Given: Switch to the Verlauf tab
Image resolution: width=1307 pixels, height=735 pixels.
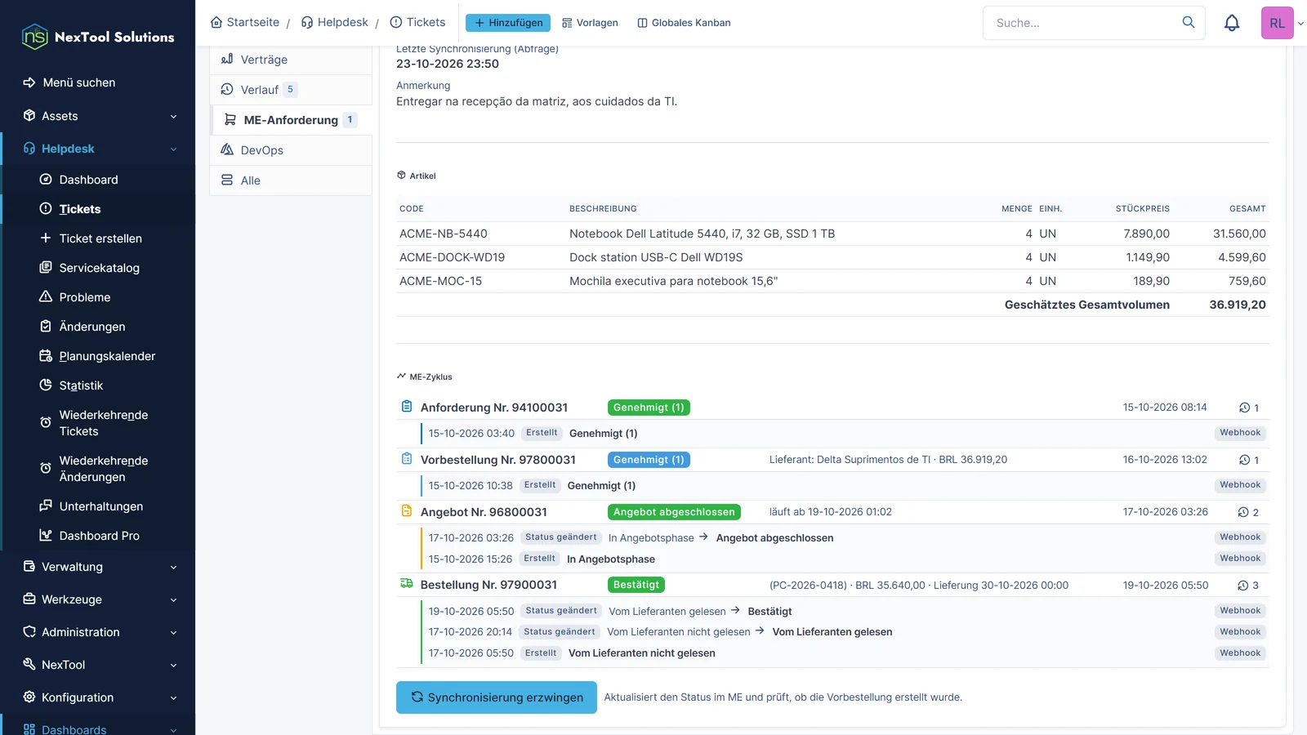Looking at the screenshot, I should 291,90.
